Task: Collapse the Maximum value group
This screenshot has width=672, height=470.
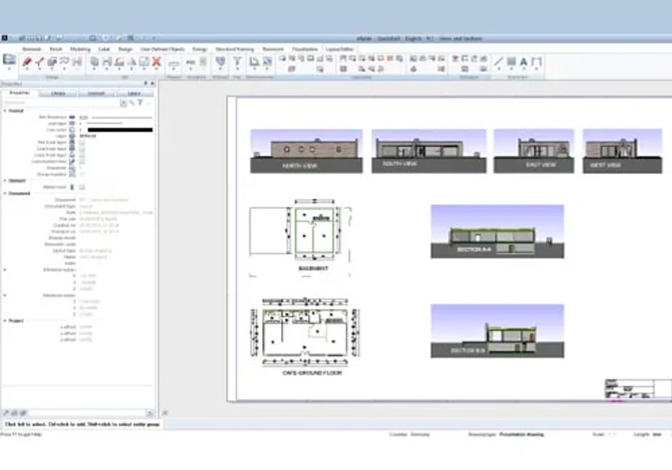Action: point(5,295)
